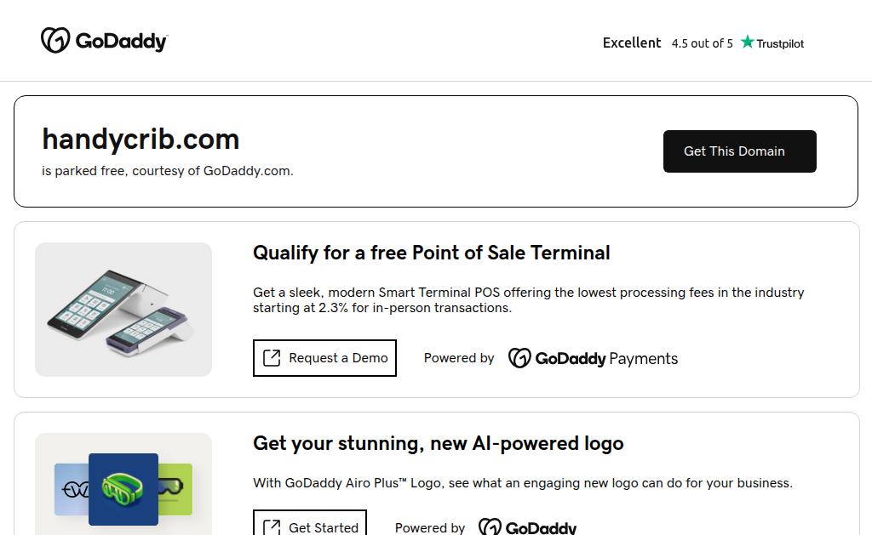The image size is (872, 535).
Task: Click the GoDaddy logo in Airo card
Action: [x=527, y=527]
